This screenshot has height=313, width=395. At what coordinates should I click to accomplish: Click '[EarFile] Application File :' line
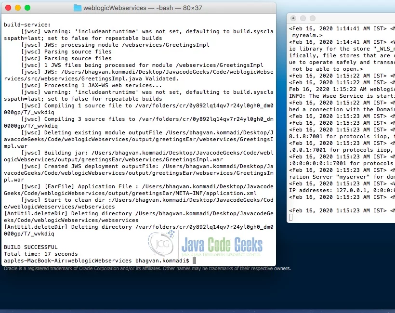click(147, 186)
